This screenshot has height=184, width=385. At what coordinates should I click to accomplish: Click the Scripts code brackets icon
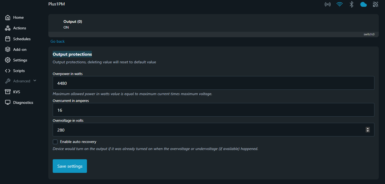coord(8,71)
